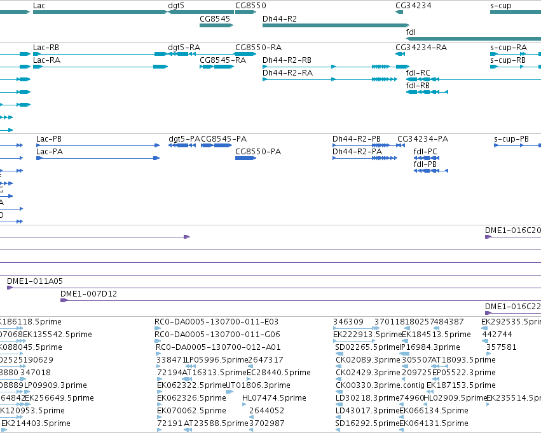The height and width of the screenshot is (433, 541).
Task: Click clone DME1-016C22 label
Action: (x=512, y=307)
